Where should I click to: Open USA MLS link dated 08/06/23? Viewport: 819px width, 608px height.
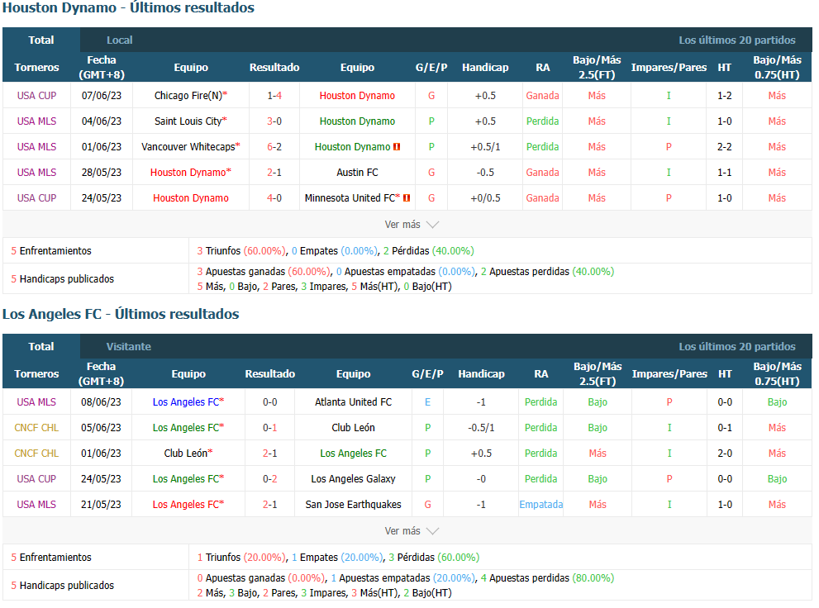pos(36,401)
